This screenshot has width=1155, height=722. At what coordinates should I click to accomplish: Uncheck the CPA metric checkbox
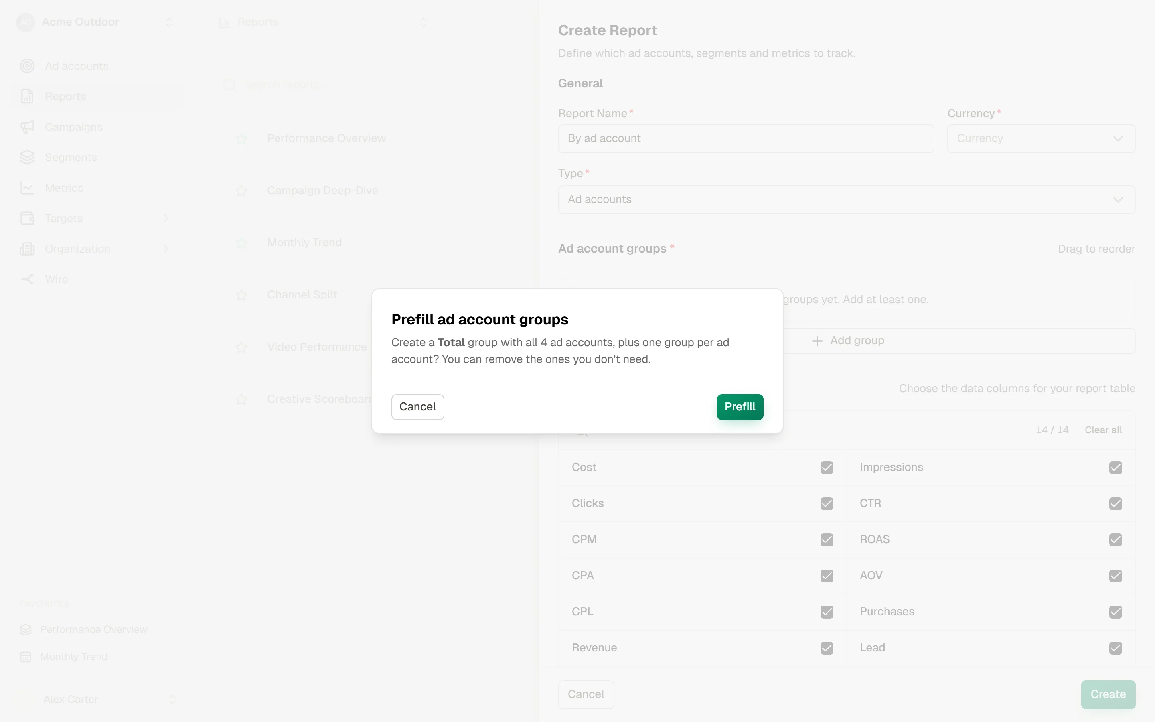tap(827, 576)
